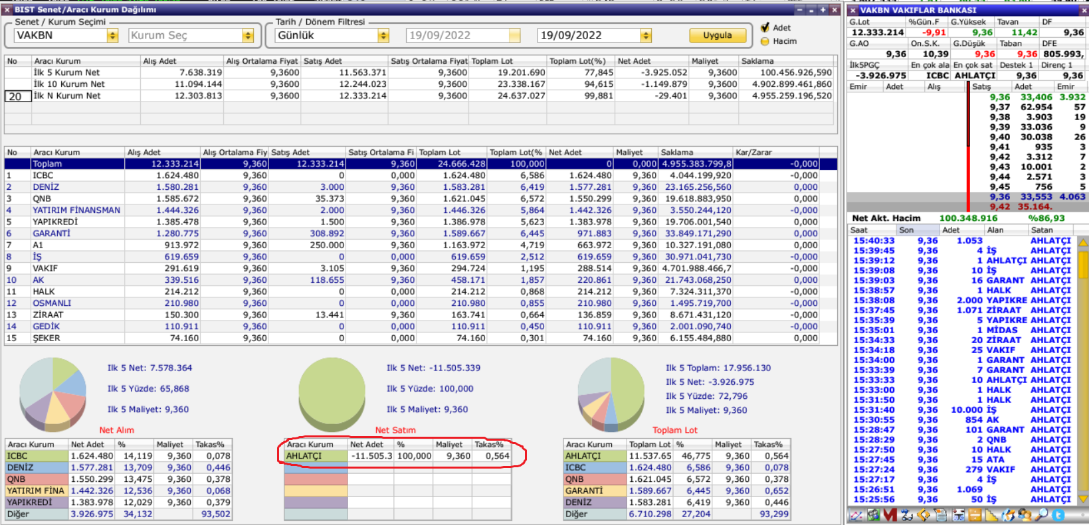Open the document page icon in toolbar
Viewport: 1089px width, 525px height.
941,515
